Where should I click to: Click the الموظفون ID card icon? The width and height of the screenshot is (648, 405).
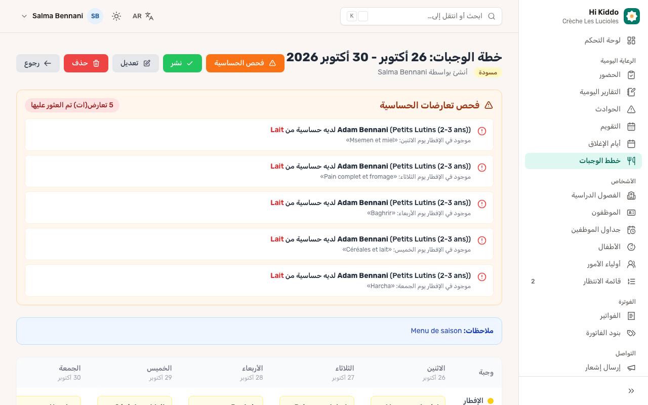coord(631,213)
